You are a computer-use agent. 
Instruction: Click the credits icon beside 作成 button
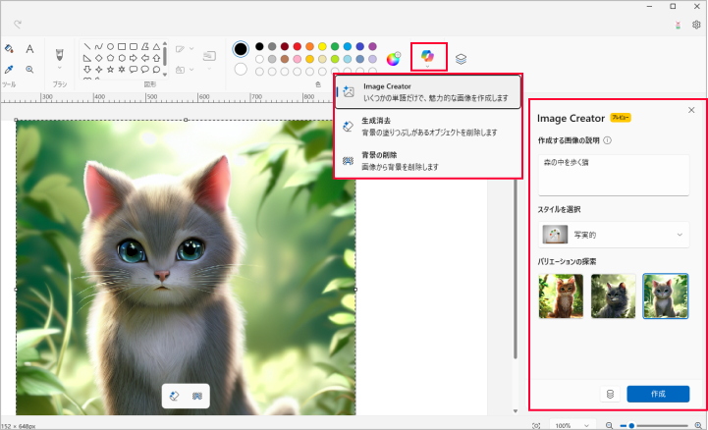610,394
